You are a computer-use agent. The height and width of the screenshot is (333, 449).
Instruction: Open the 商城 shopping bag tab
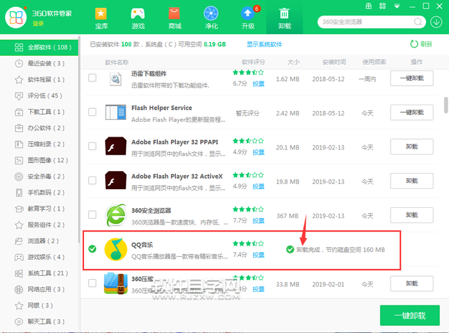tap(174, 19)
